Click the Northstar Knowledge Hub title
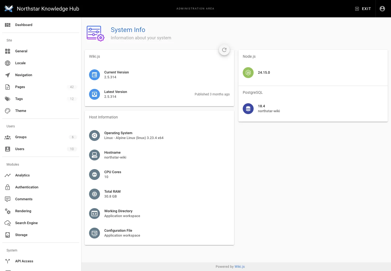This screenshot has width=391, height=271. pos(48,9)
